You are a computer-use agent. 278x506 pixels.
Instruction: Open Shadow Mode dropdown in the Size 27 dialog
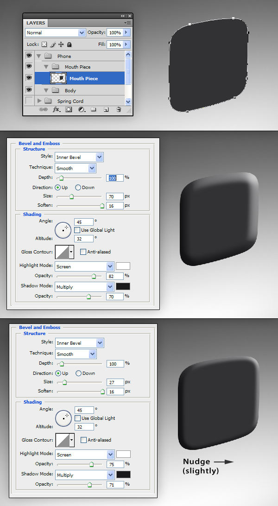(111, 475)
